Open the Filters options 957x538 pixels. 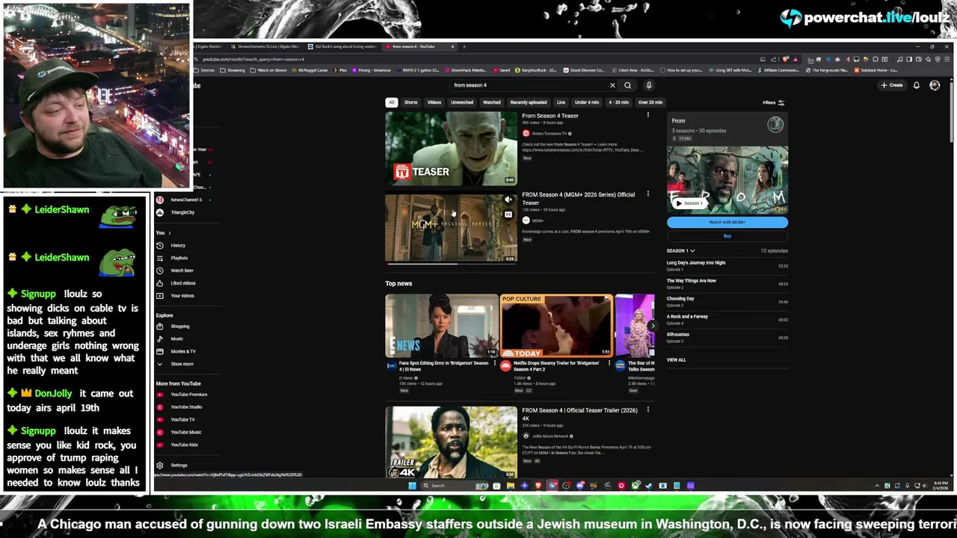click(x=773, y=102)
